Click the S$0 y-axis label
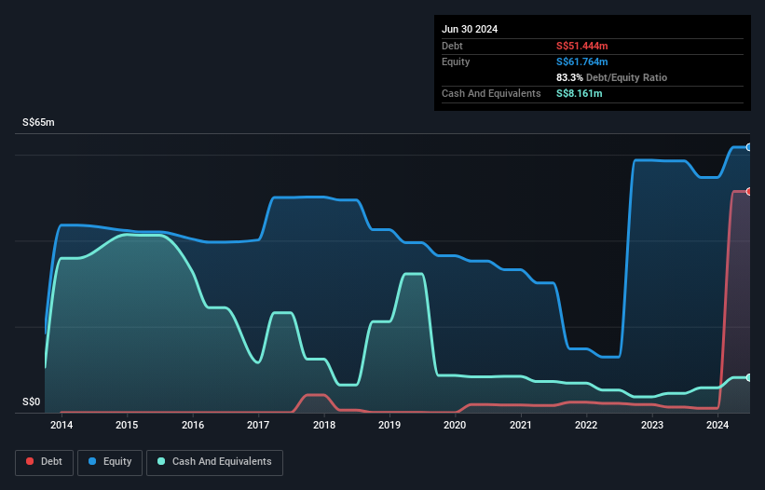This screenshot has height=490, width=765. click(x=33, y=402)
